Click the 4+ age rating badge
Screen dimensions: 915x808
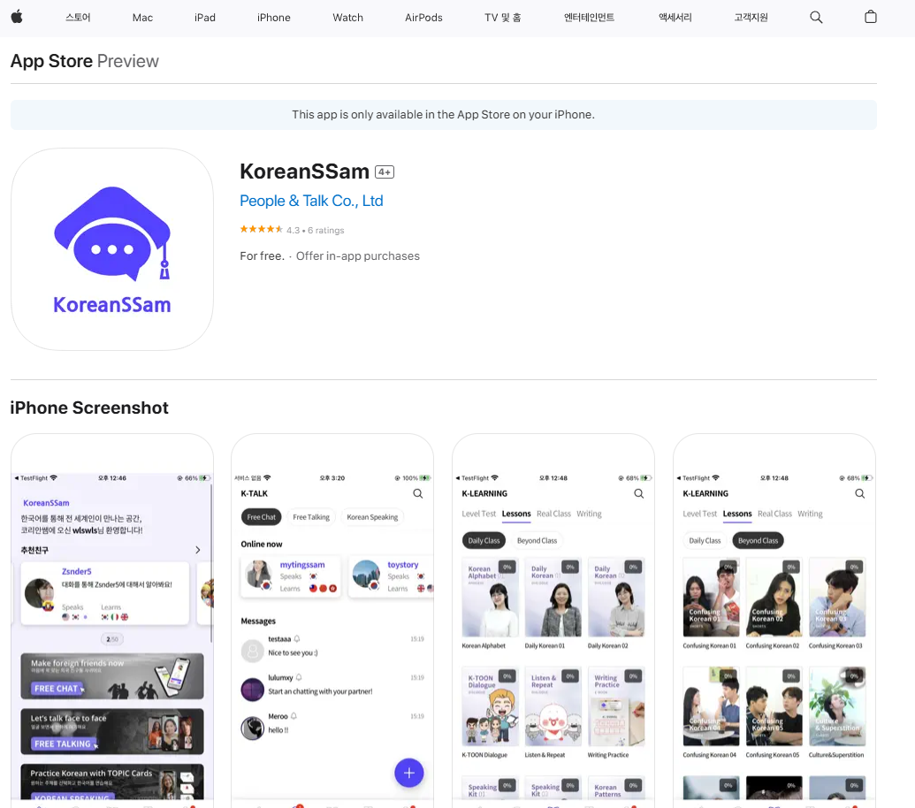click(385, 172)
